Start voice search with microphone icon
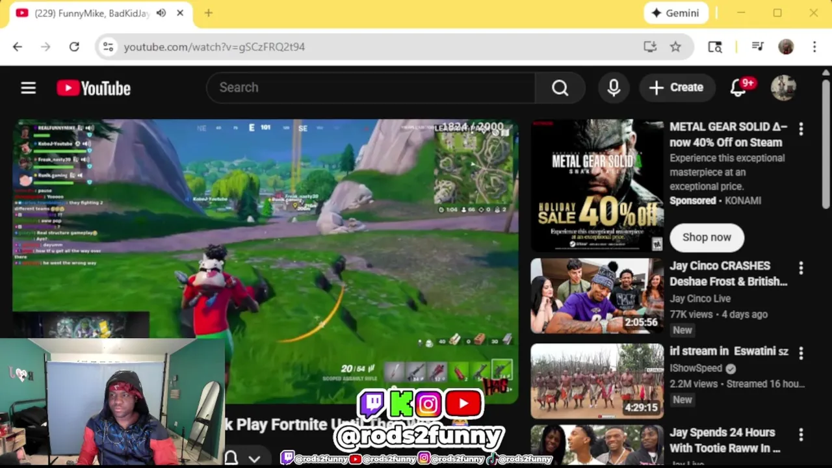The width and height of the screenshot is (832, 468). pos(614,88)
